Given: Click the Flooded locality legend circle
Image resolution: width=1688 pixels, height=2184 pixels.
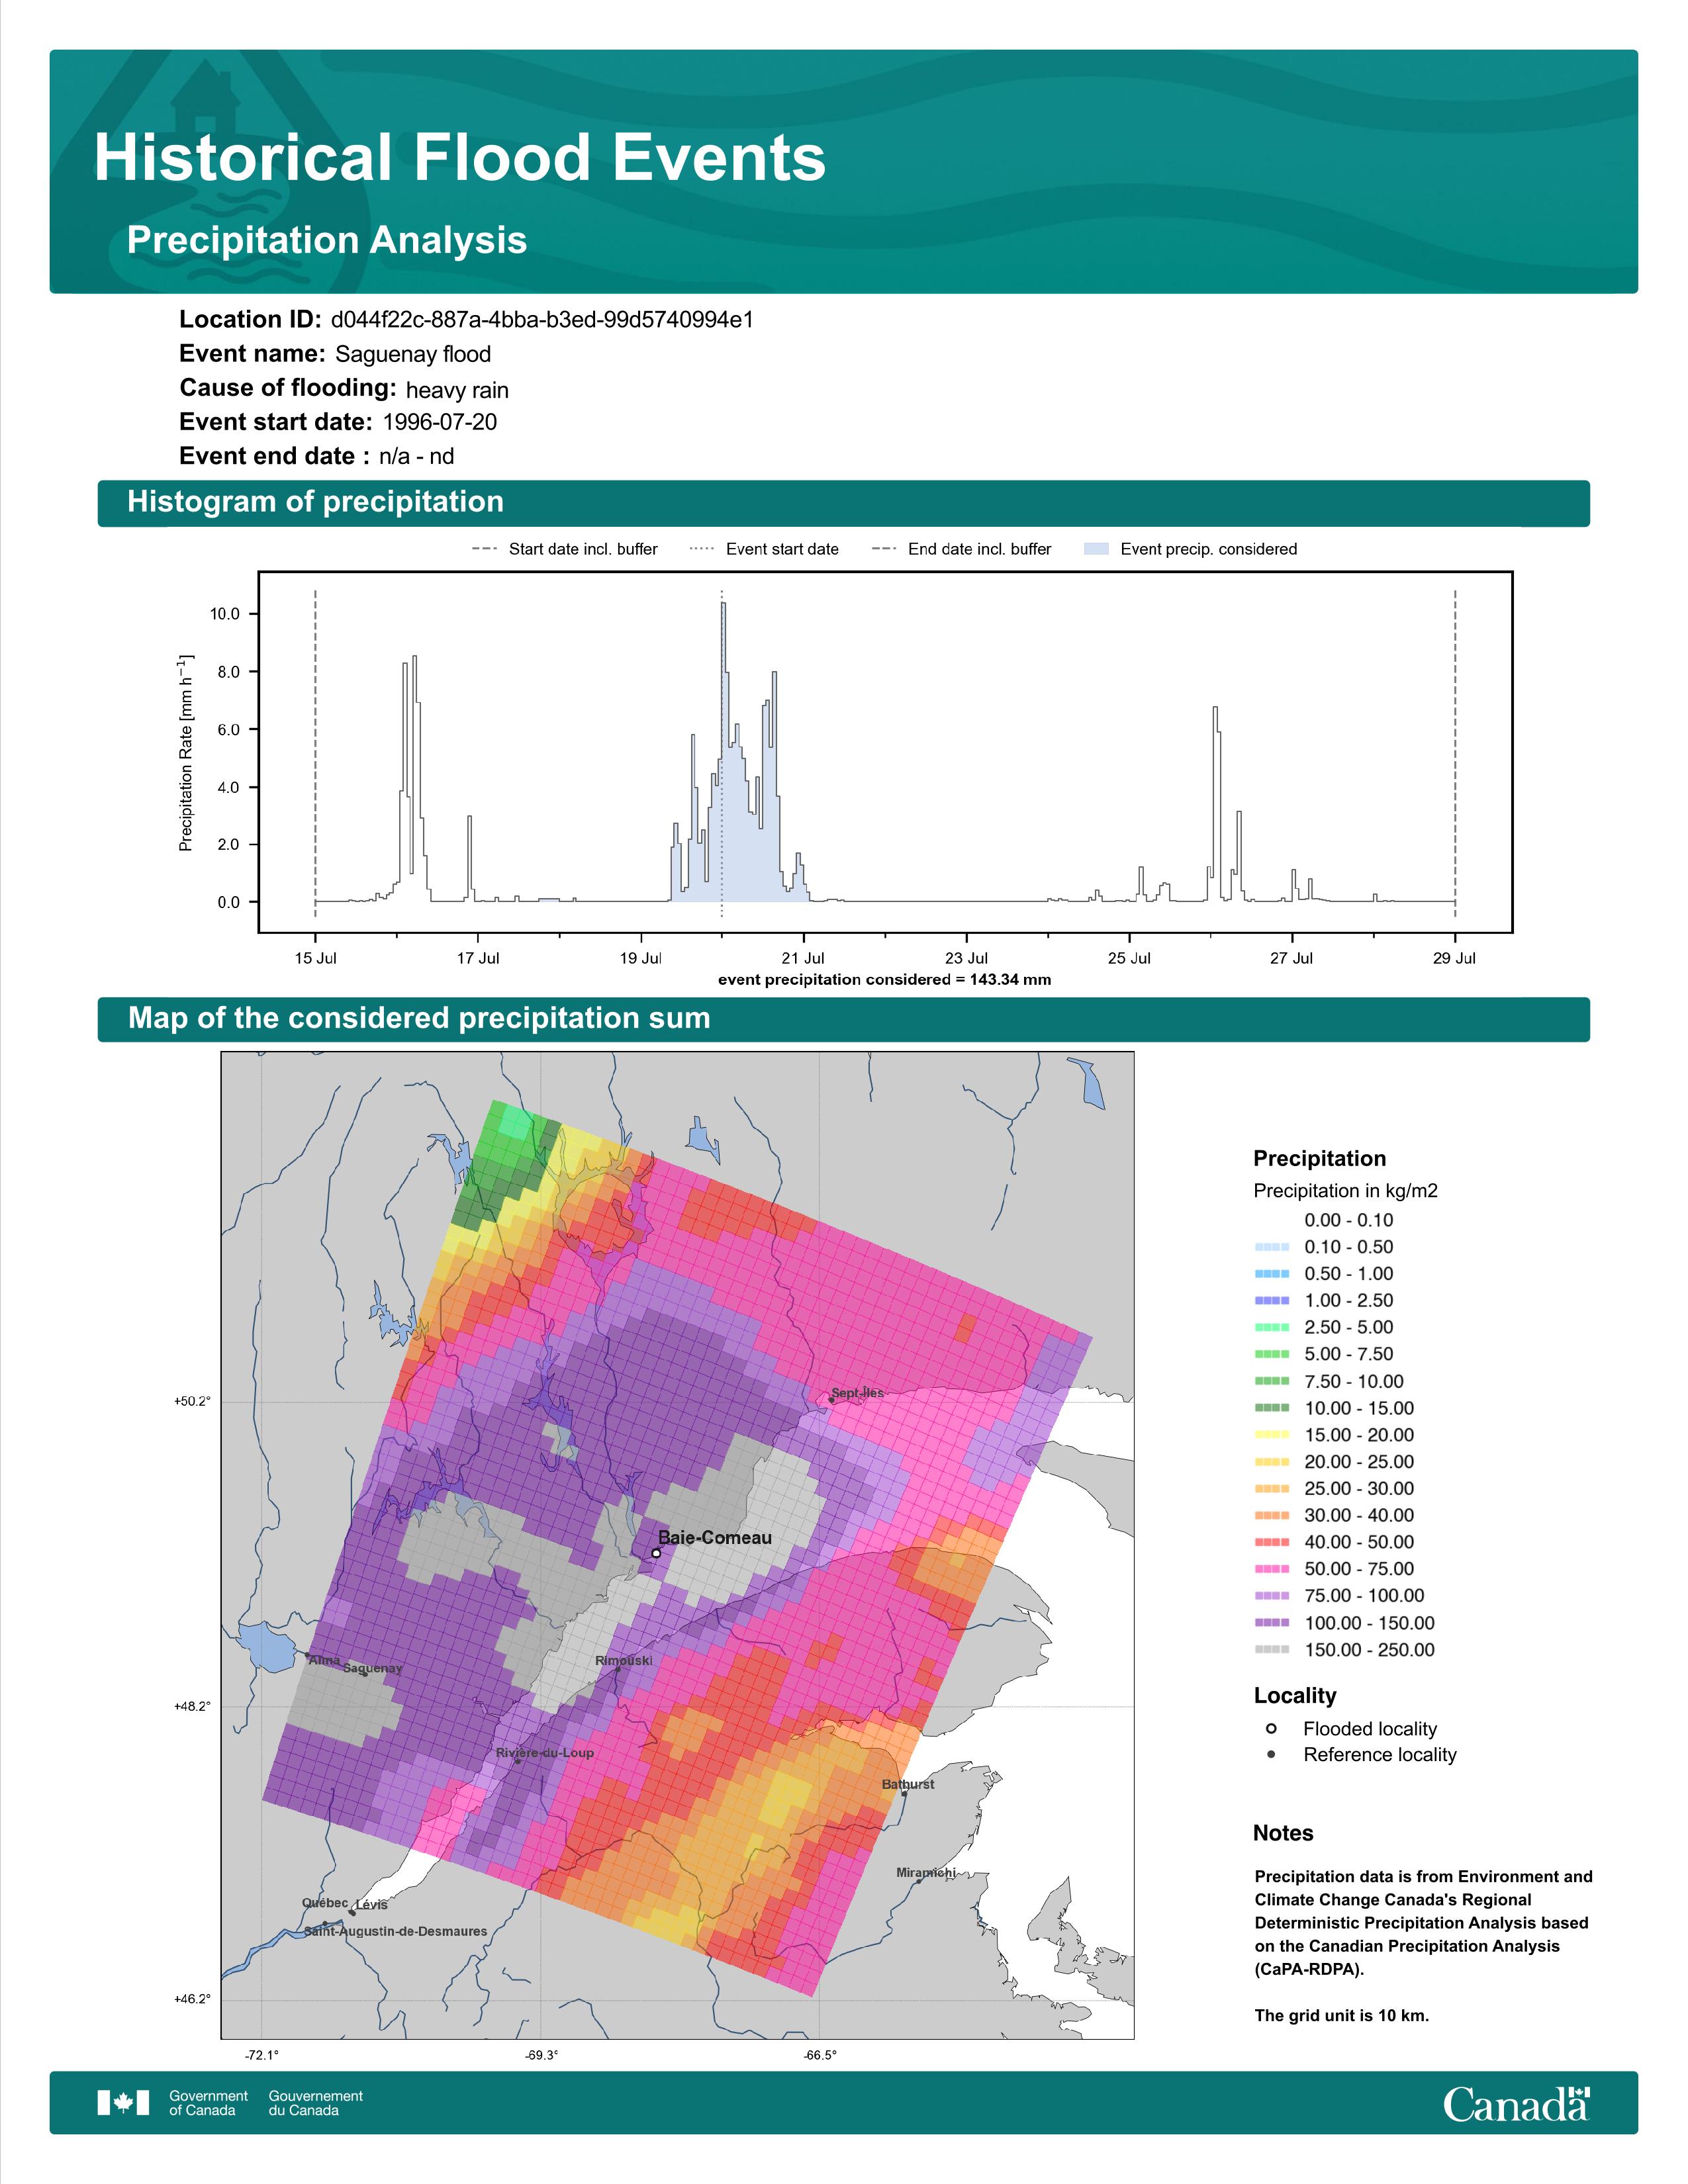Looking at the screenshot, I should (x=1271, y=1728).
